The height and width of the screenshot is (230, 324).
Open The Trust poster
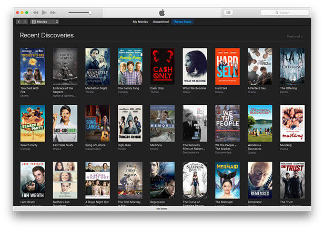tap(292, 180)
